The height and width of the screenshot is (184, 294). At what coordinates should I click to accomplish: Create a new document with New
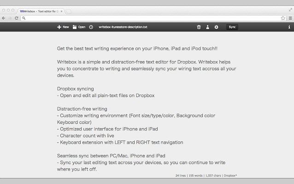tap(63, 27)
